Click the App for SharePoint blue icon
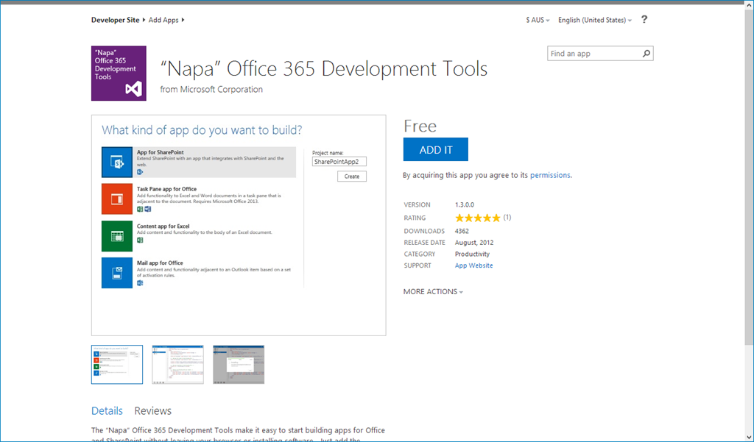 click(x=116, y=163)
